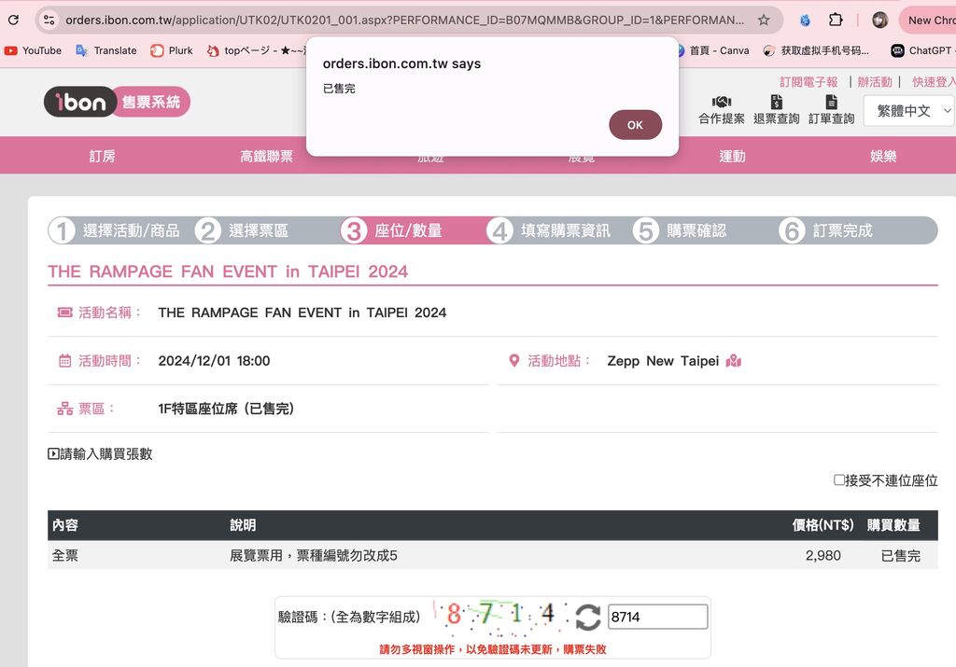Open the YouTube bookmark
Screen dimensions: 956x667
pos(33,50)
